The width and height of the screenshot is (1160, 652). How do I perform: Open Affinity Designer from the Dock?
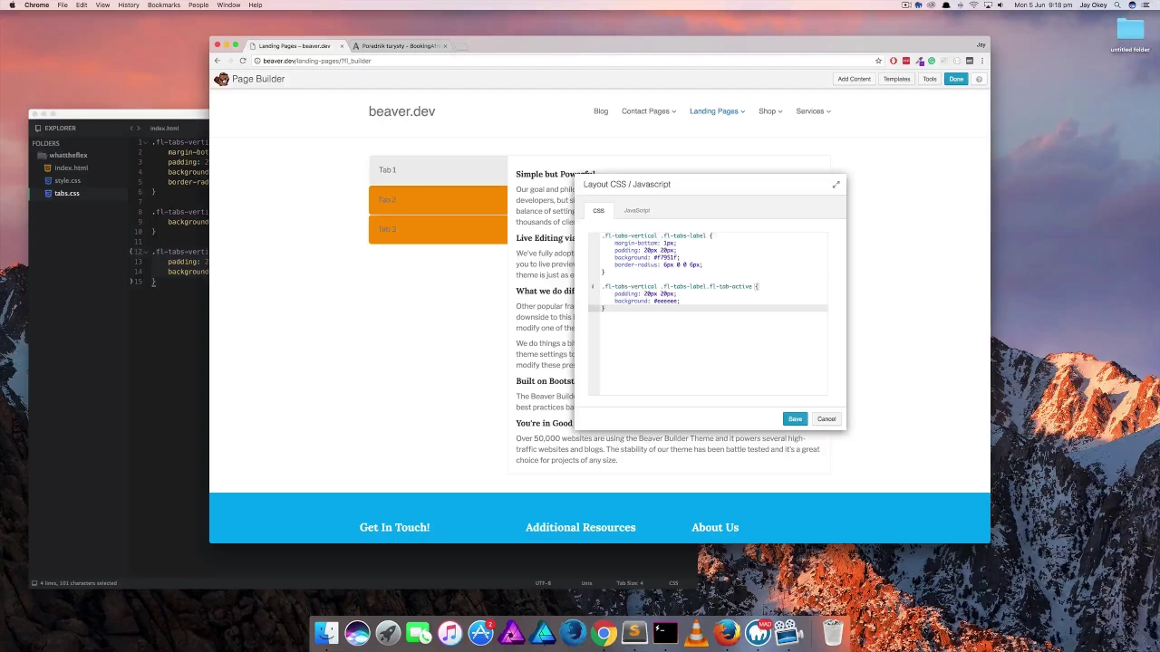(x=542, y=632)
